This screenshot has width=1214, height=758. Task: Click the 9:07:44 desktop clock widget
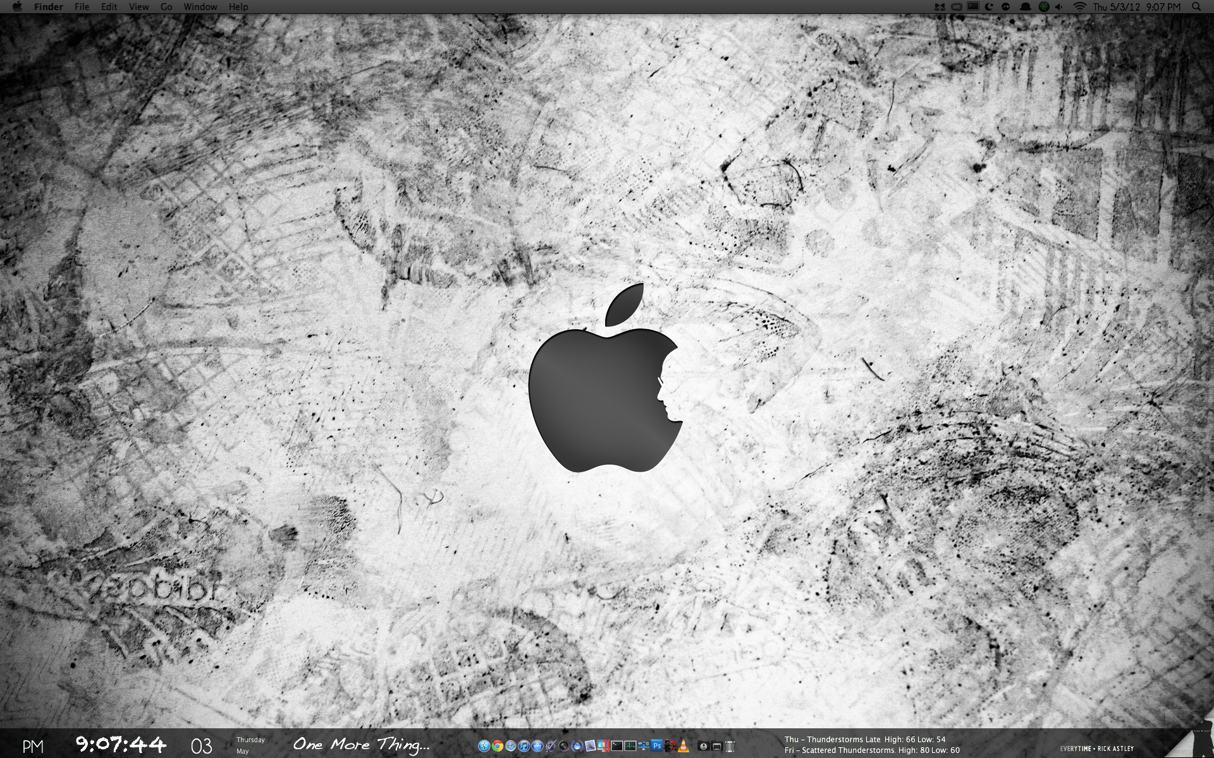pos(121,744)
